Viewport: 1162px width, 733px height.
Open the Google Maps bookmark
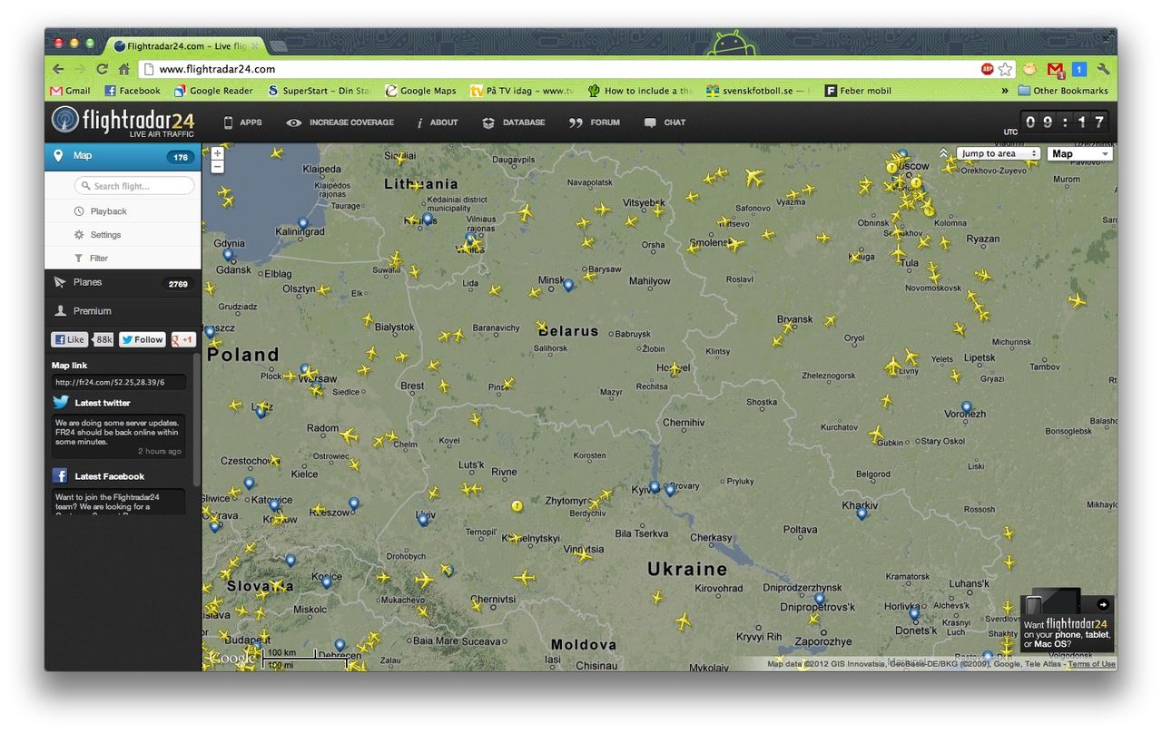click(x=421, y=91)
